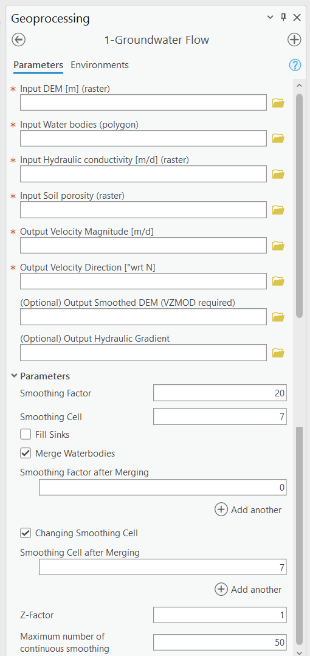
Task: Close the Geoprocessing pane
Action: point(297,17)
